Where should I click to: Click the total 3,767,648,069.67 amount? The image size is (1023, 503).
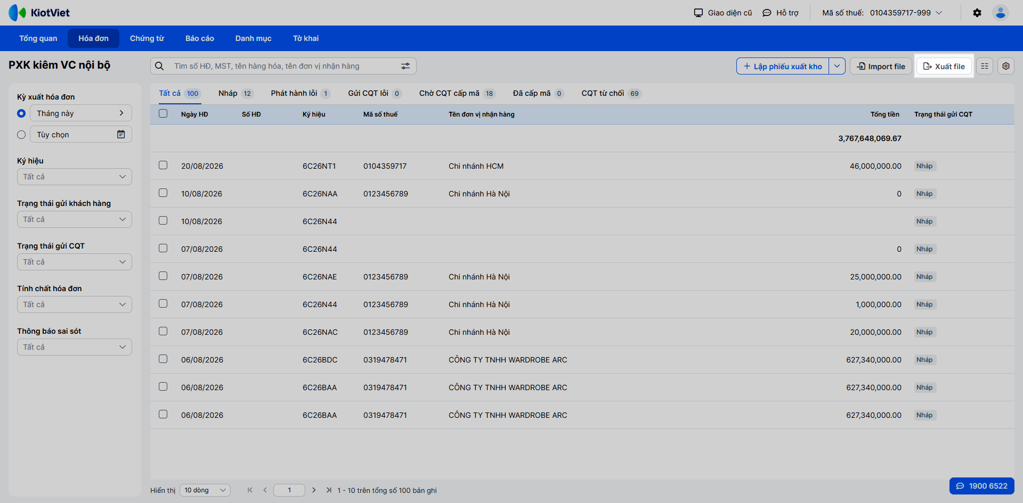point(870,138)
